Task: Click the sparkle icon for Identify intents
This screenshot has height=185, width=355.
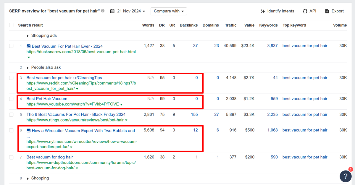Action: 263,11
